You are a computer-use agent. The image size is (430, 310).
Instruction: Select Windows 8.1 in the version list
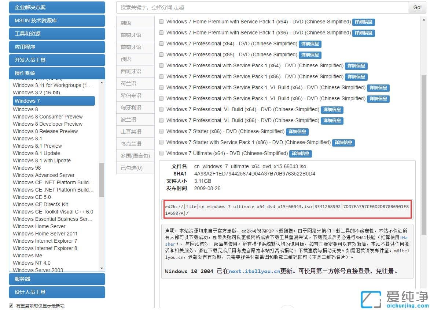click(x=27, y=139)
